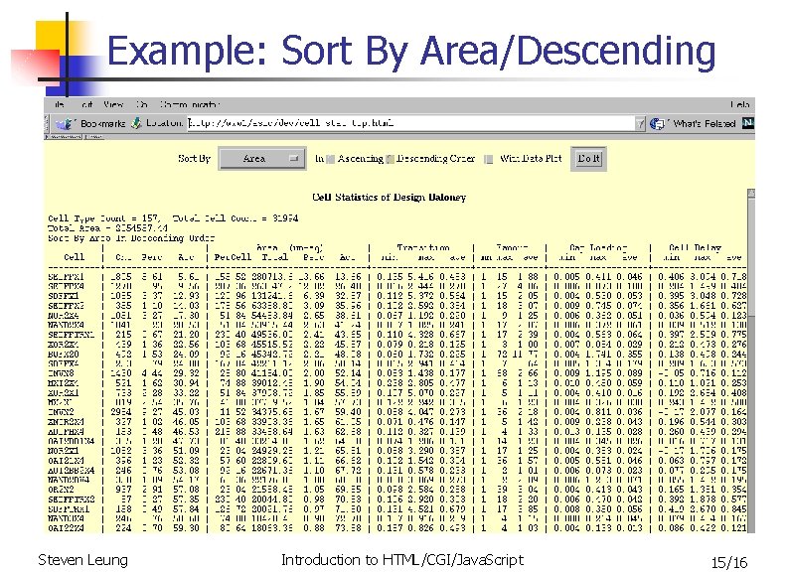Click the vertical scrollbar track
The image size is (787, 572).
pyautogui.click(x=751, y=426)
